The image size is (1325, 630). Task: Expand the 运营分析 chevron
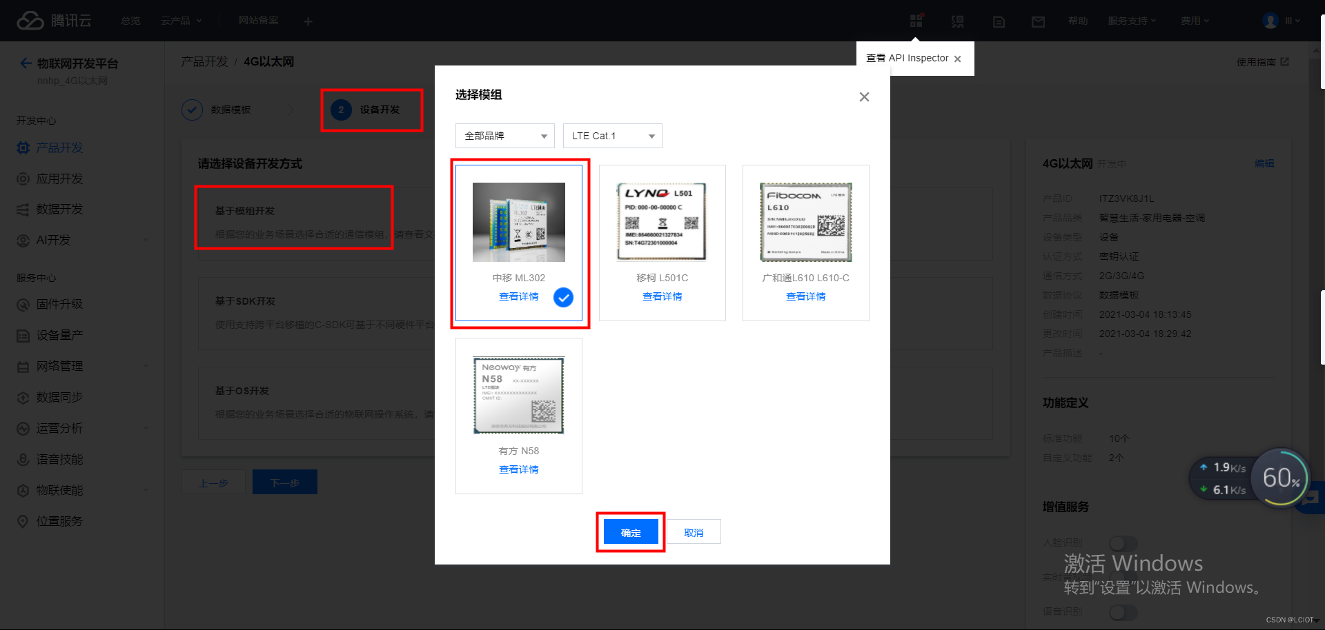pos(146,428)
